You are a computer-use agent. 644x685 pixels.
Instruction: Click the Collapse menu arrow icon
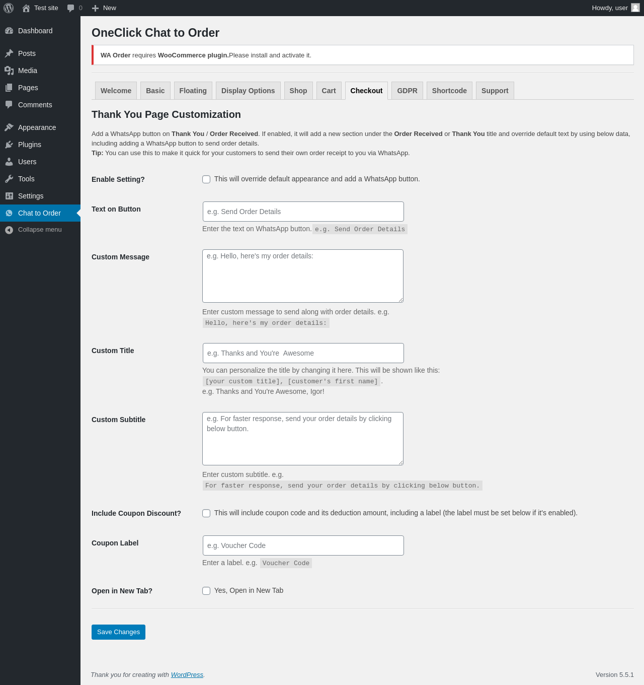point(9,230)
